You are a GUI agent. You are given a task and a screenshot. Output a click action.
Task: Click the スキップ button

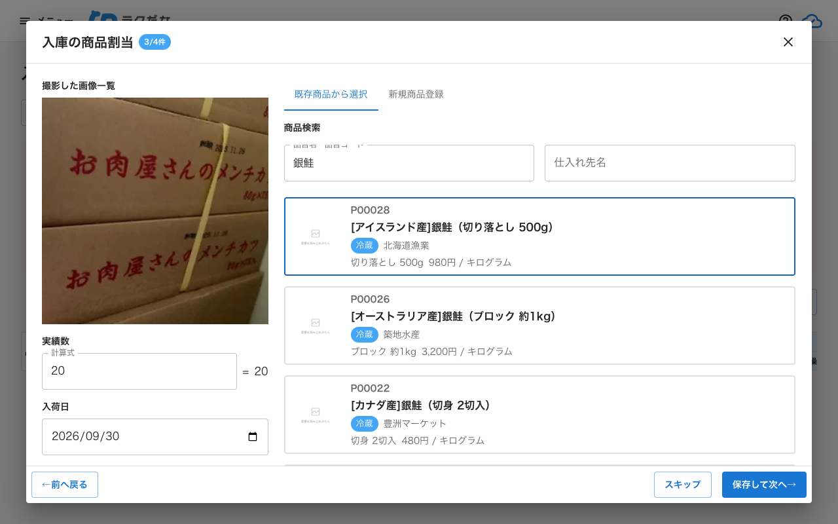tap(683, 485)
